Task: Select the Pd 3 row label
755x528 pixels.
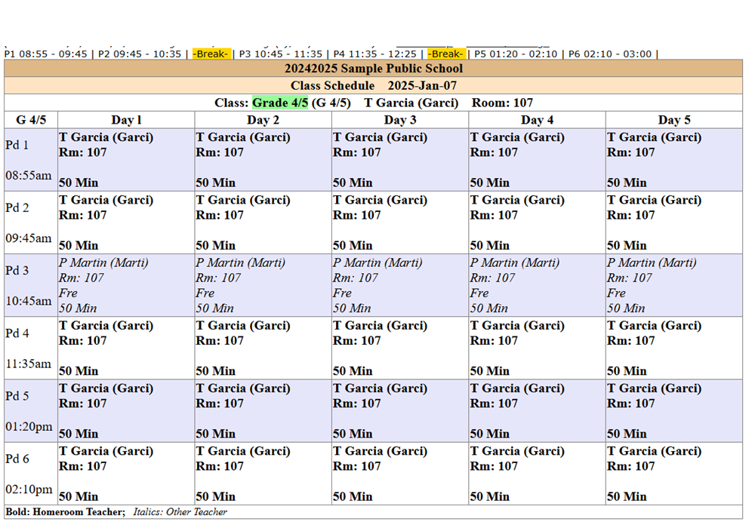Action: [x=17, y=271]
